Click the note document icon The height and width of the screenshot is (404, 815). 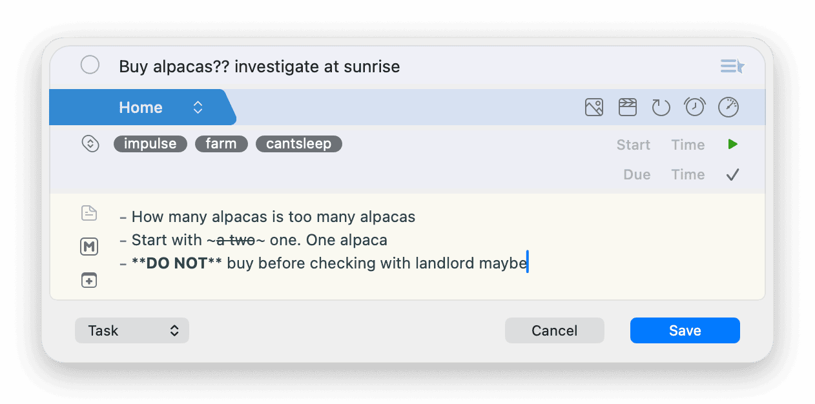click(x=89, y=213)
